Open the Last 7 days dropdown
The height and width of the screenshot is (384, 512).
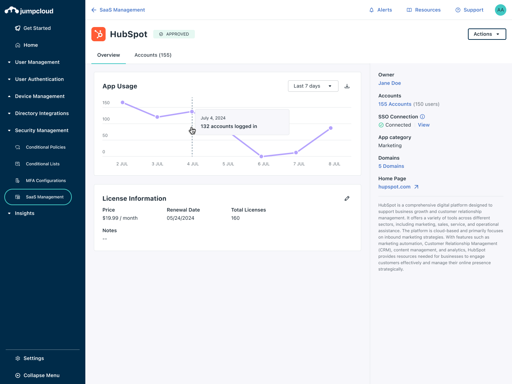(x=313, y=86)
